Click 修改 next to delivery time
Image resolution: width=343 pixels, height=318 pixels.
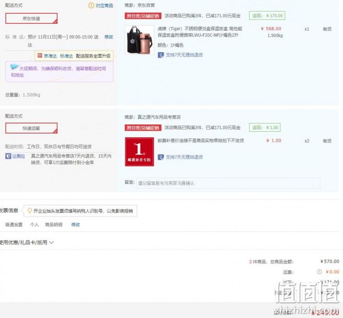pyautogui.click(x=108, y=37)
